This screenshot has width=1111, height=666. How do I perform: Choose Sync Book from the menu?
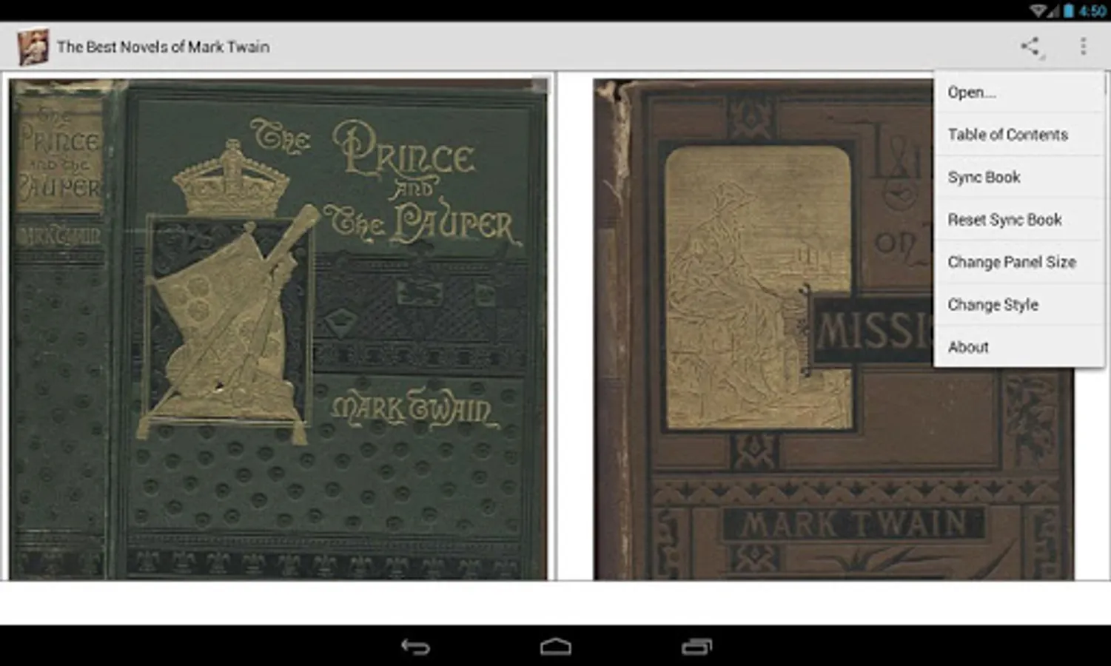point(1019,177)
